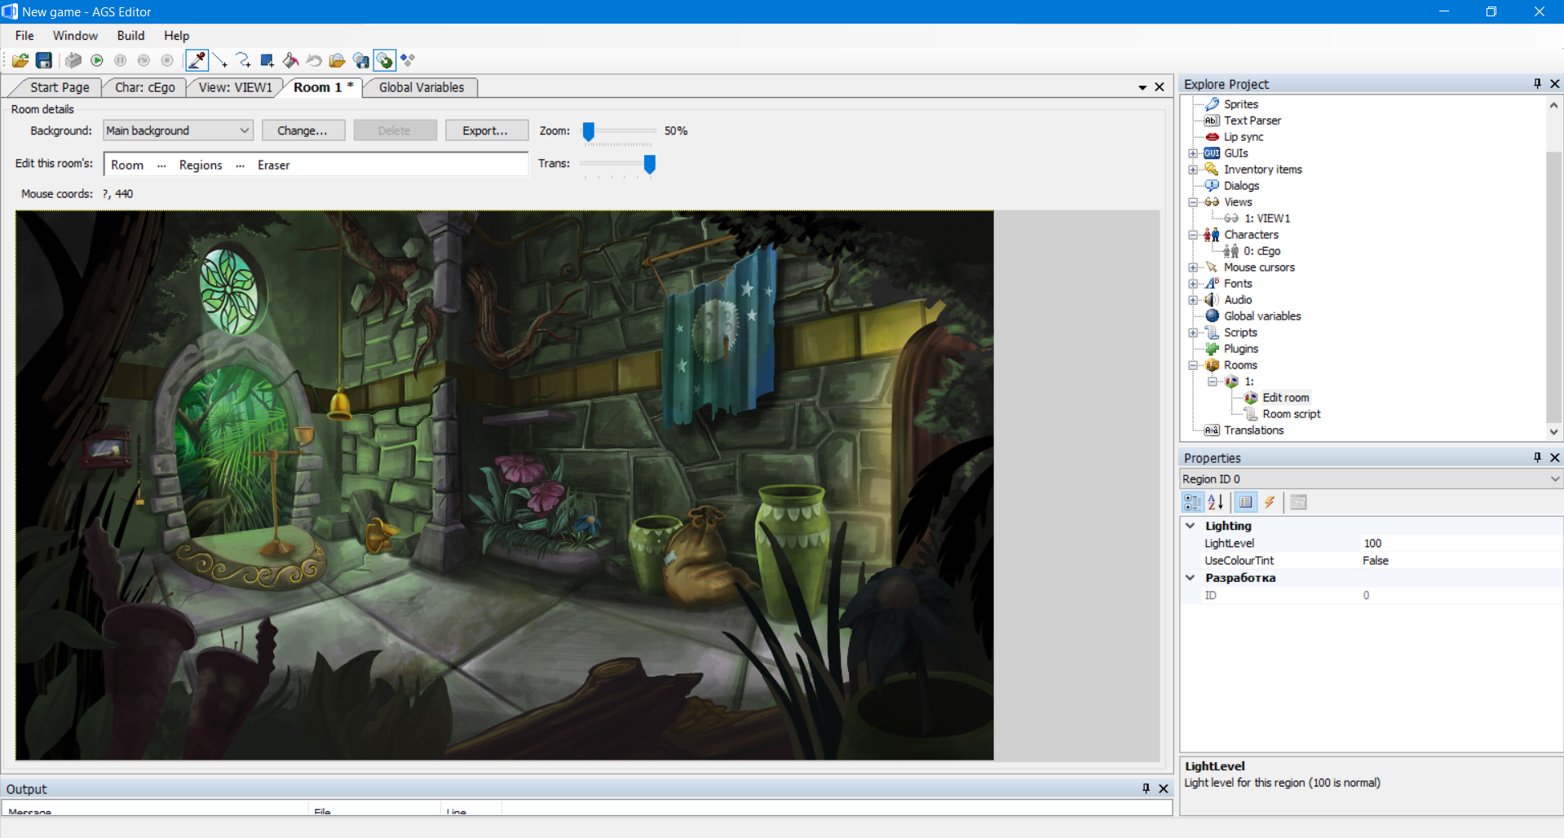Viewport: 1564px width, 838px height.
Task: Switch to the Global Variables tab
Action: click(x=421, y=87)
